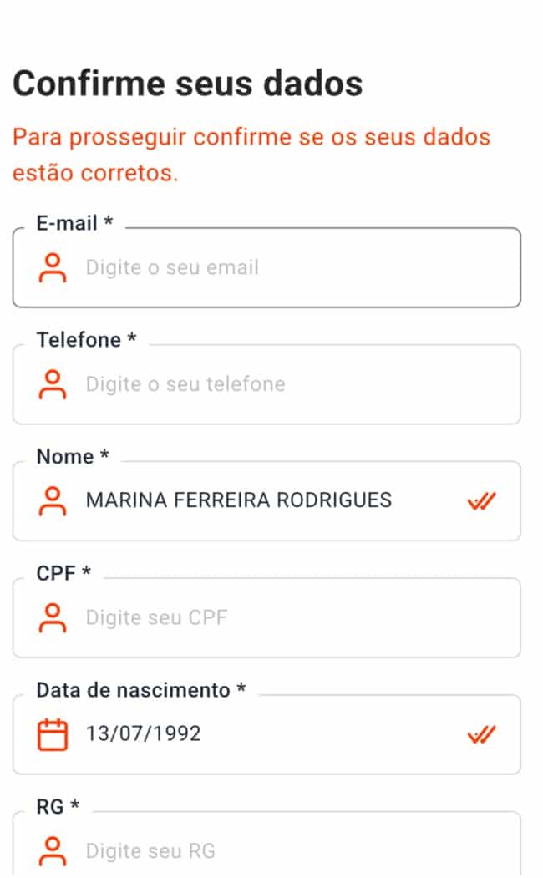This screenshot has height=878, width=543.
Task: Click the person icon beside MARINA FERREIRA RODRIGUES
Action: [x=53, y=500]
